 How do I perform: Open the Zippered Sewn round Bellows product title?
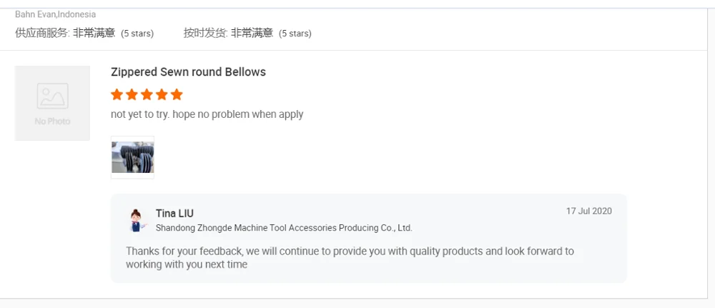pyautogui.click(x=188, y=72)
